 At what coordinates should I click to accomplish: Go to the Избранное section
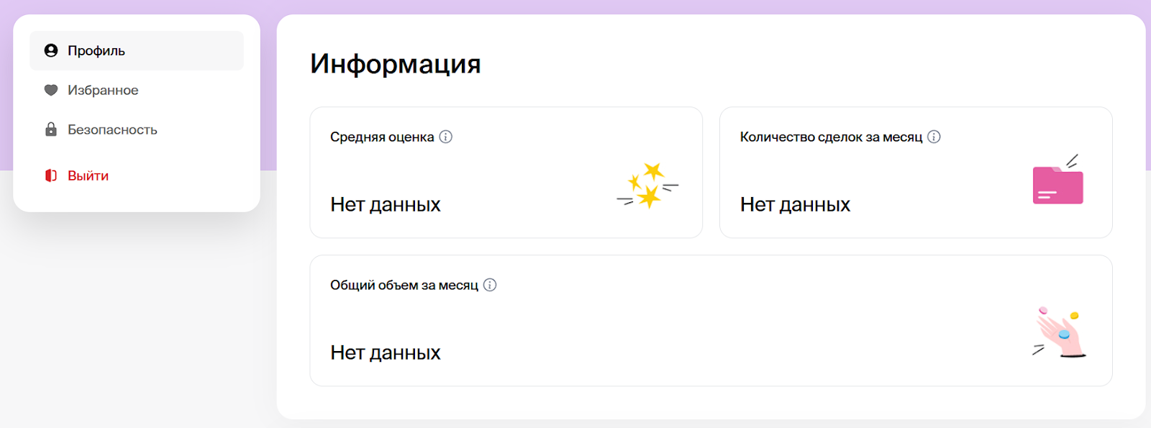pyautogui.click(x=103, y=90)
